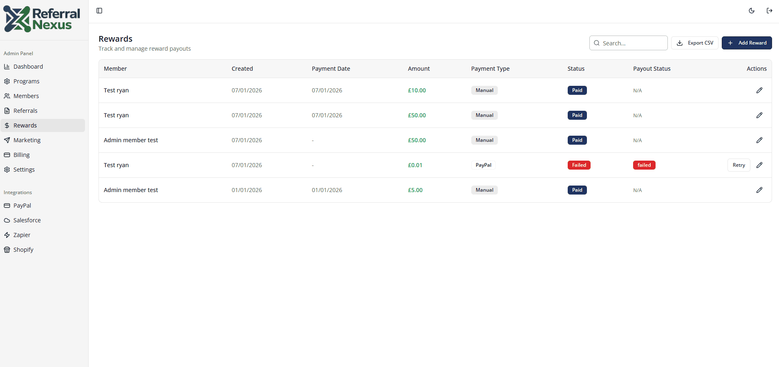
Task: Click the Created column header
Action: click(x=242, y=69)
